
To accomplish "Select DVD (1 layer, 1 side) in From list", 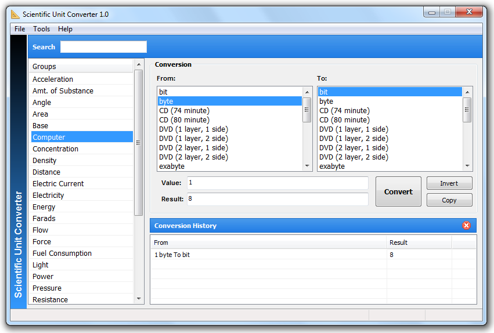I will coord(230,129).
